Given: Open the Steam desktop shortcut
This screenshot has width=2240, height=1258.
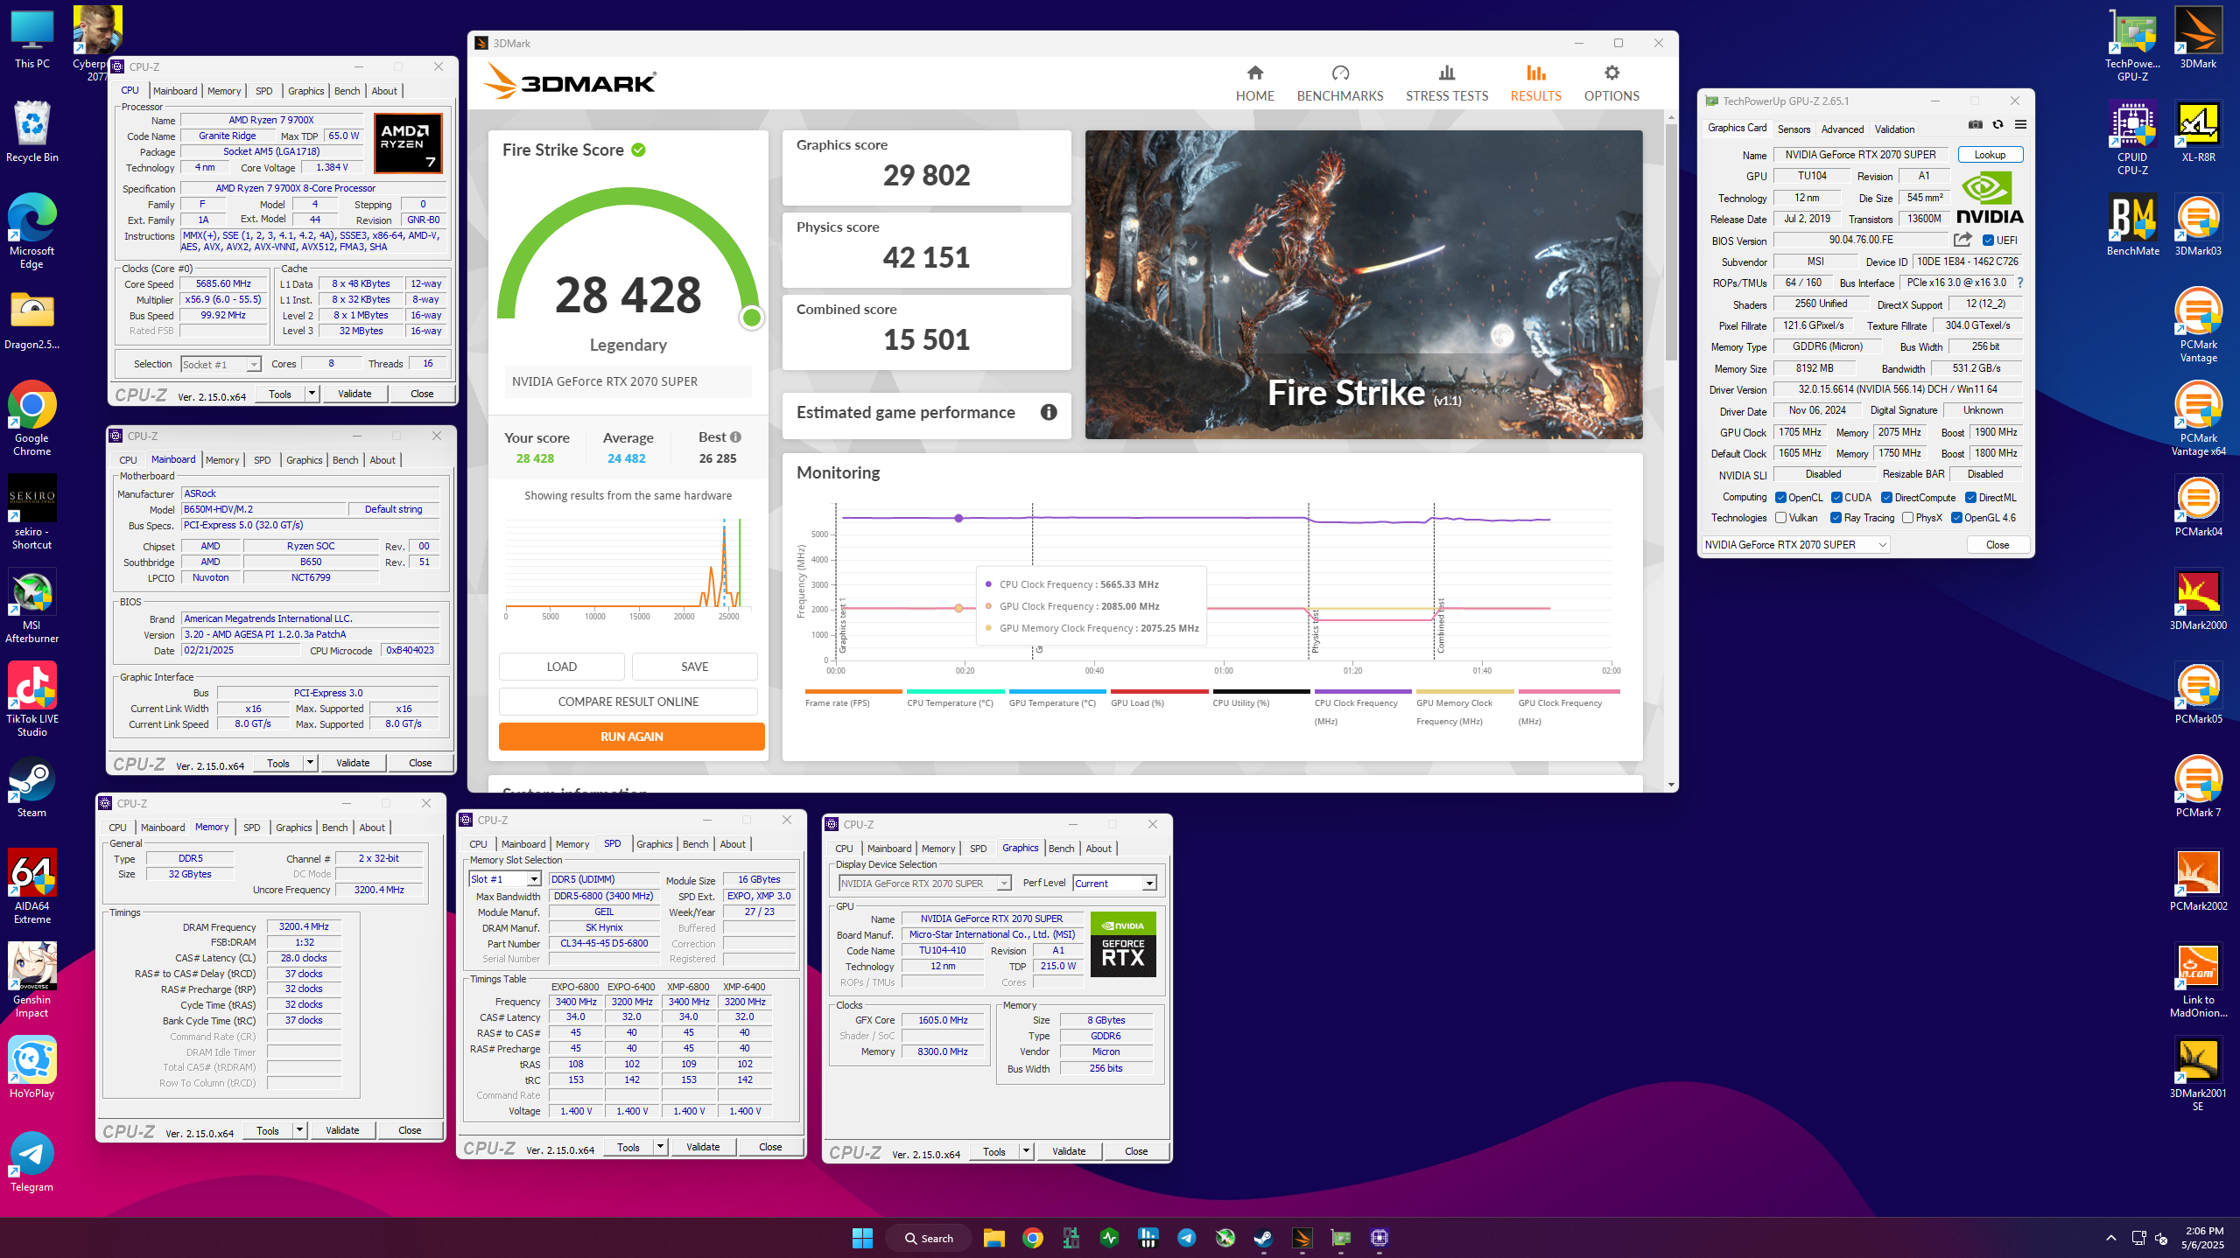Looking at the screenshot, I should (32, 786).
